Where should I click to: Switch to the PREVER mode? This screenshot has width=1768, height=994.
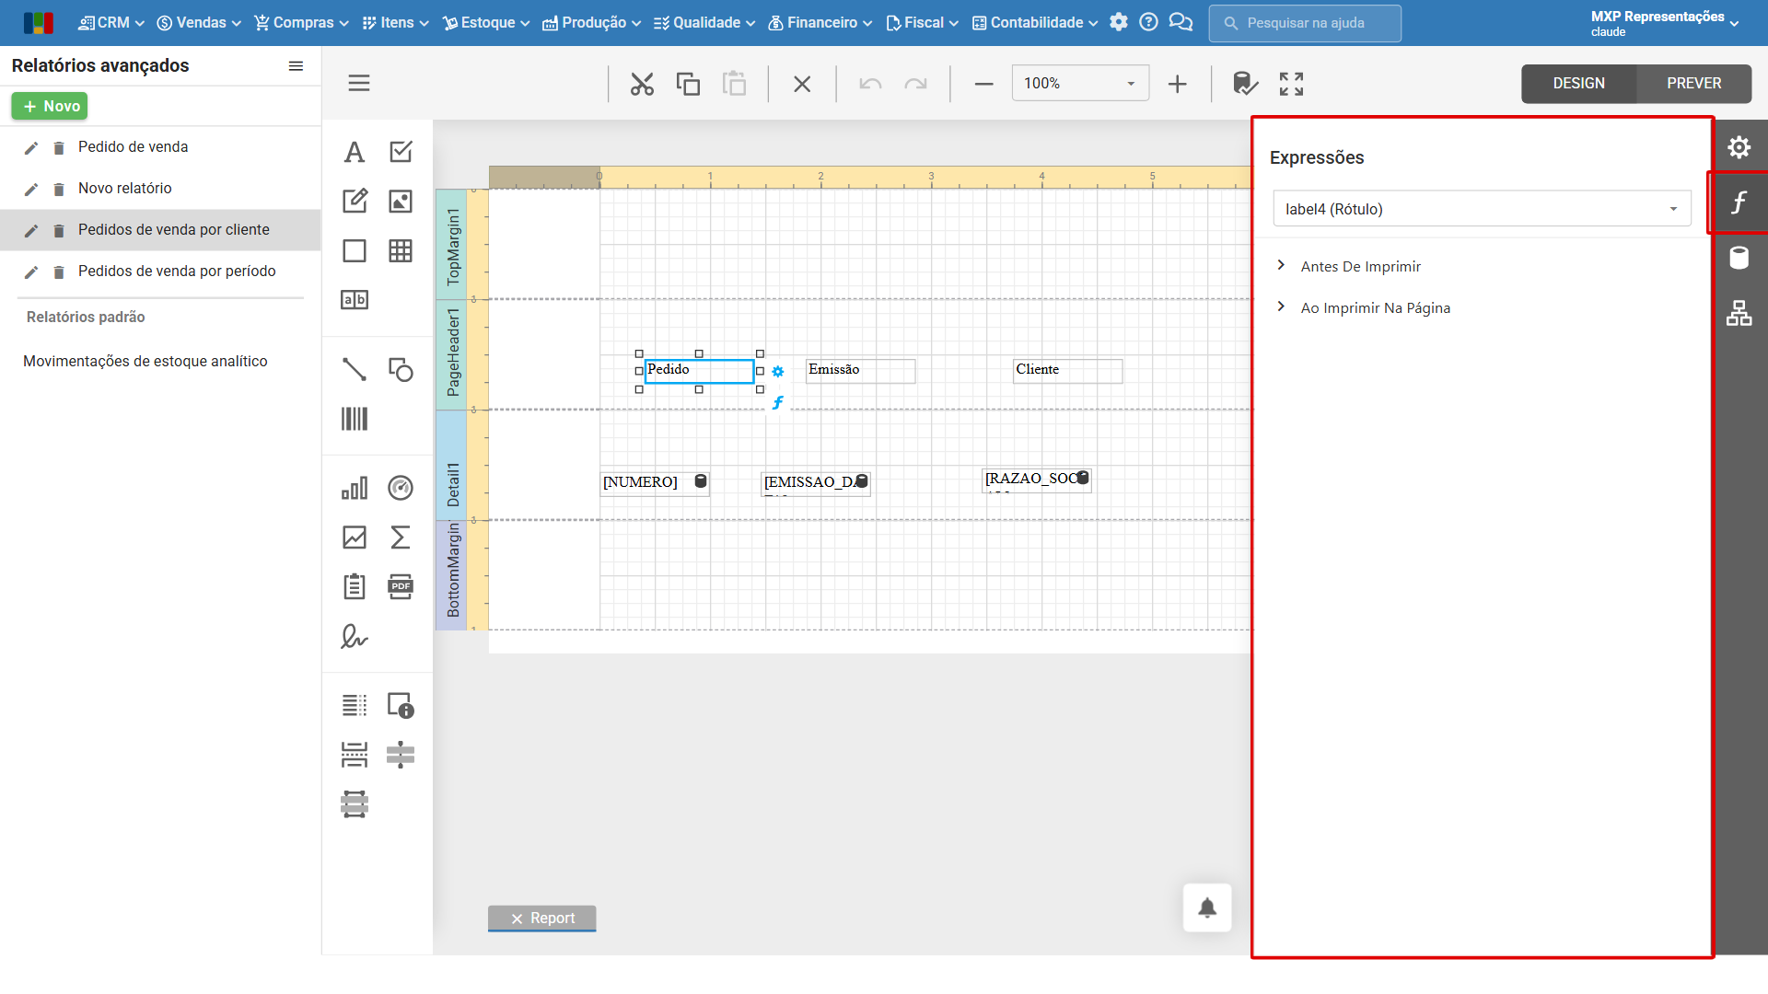click(1693, 84)
